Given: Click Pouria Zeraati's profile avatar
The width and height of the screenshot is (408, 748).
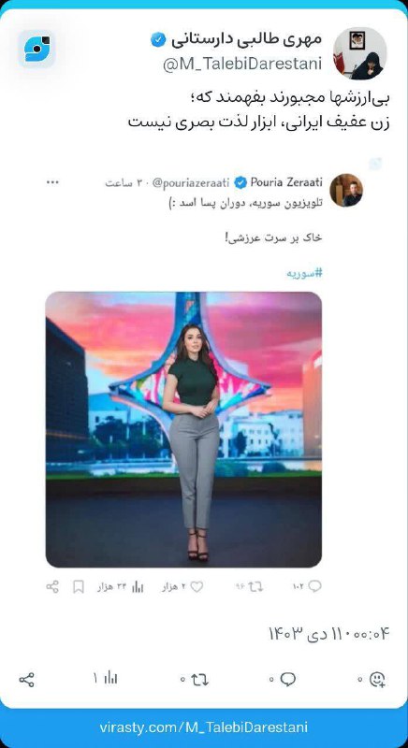Looking at the screenshot, I should [346, 190].
